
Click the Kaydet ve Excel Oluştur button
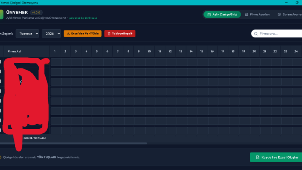coord(276,157)
